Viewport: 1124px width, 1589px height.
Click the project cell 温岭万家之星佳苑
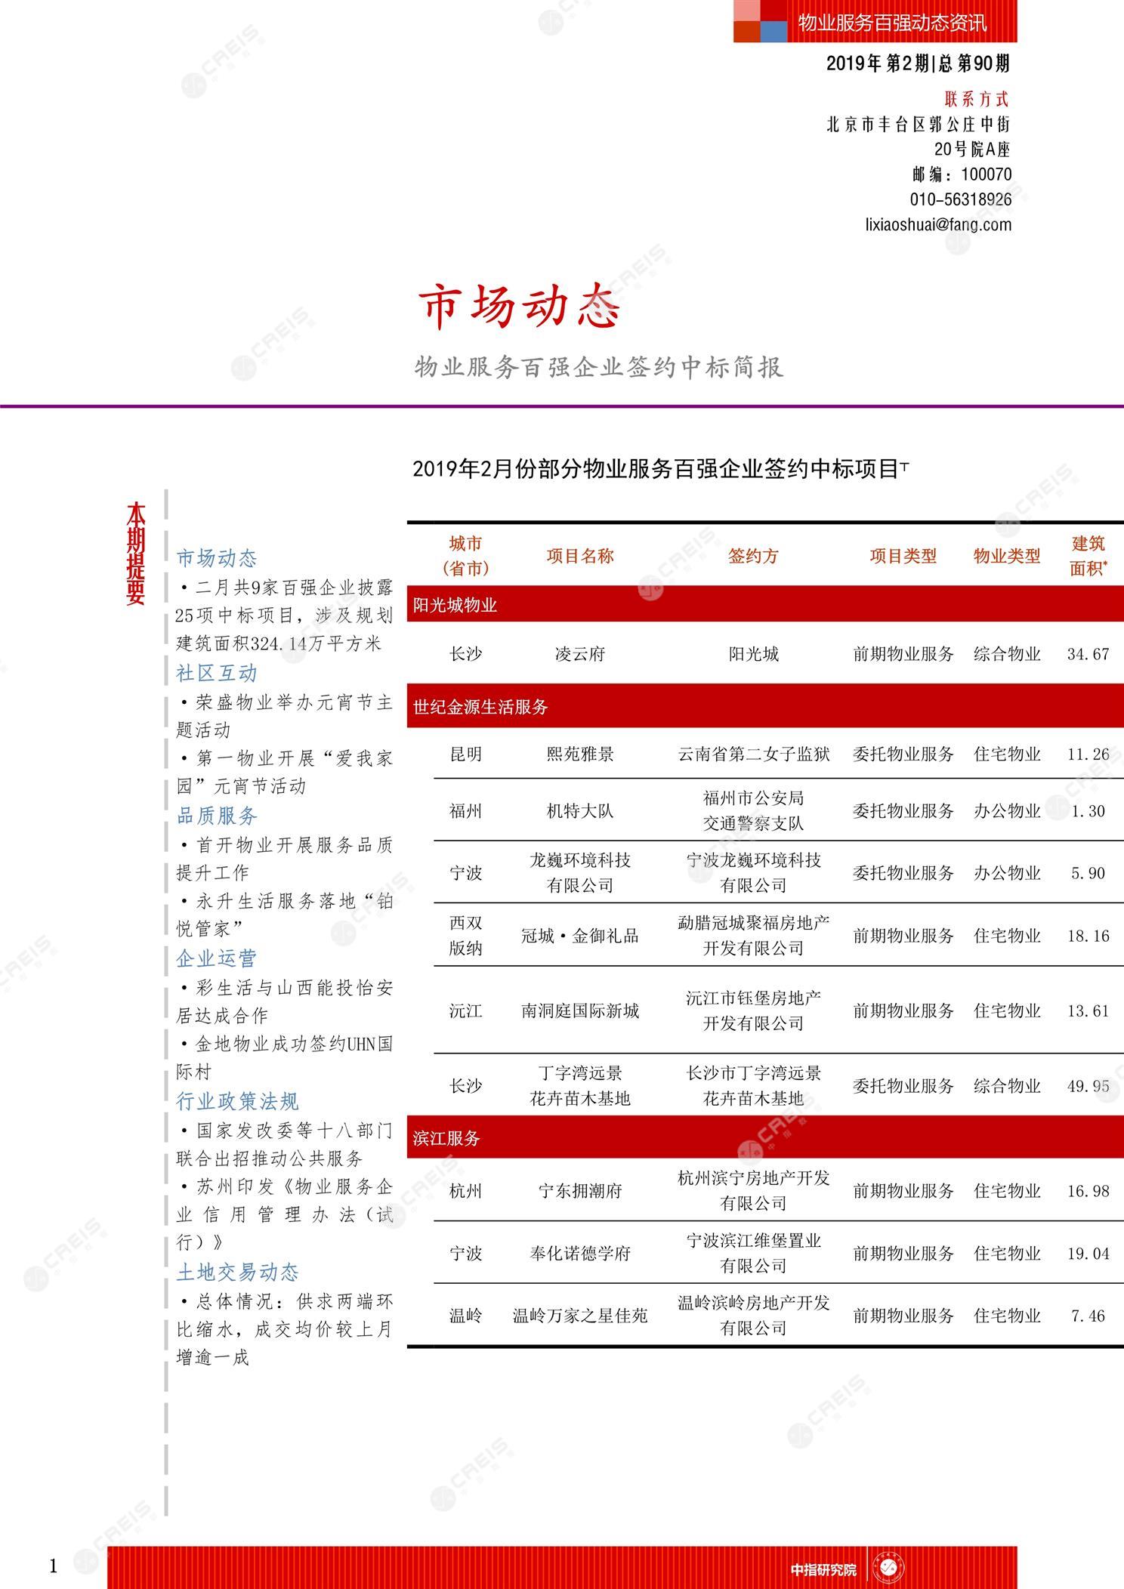tap(580, 1316)
